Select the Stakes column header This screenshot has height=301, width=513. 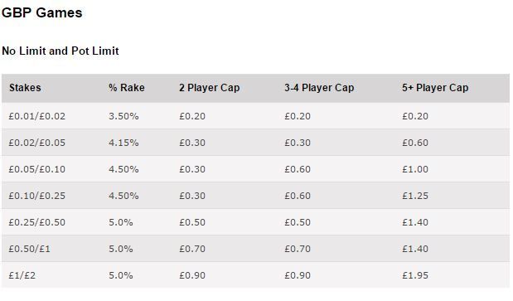25,88
